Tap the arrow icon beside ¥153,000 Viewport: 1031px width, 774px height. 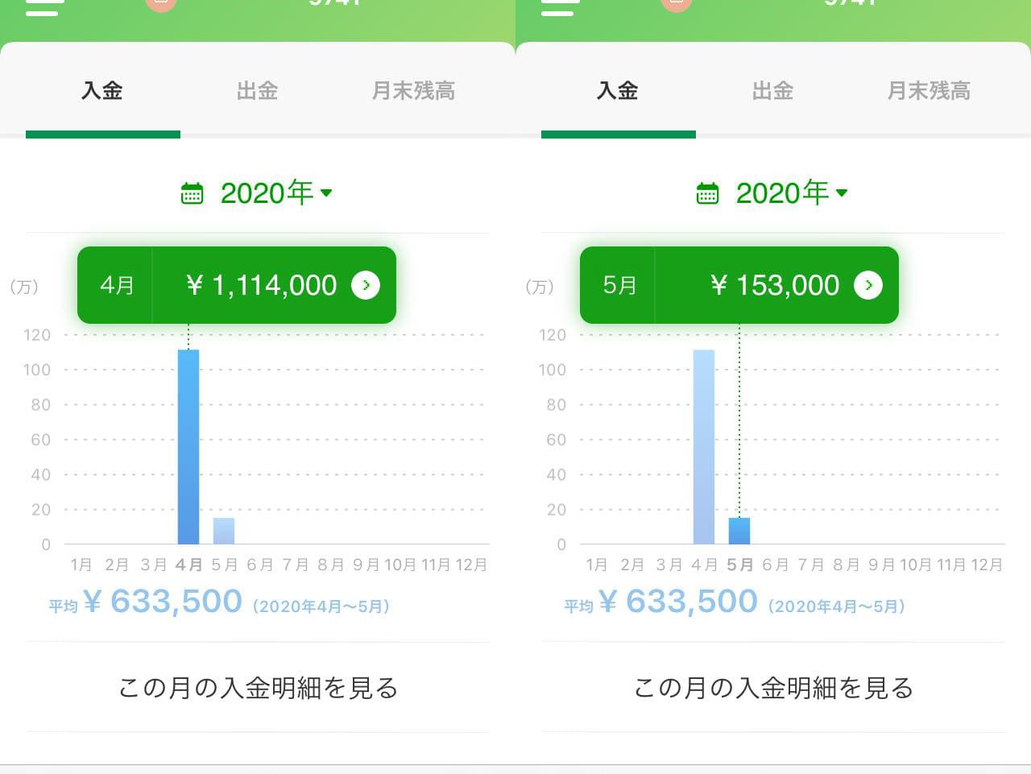click(x=868, y=285)
